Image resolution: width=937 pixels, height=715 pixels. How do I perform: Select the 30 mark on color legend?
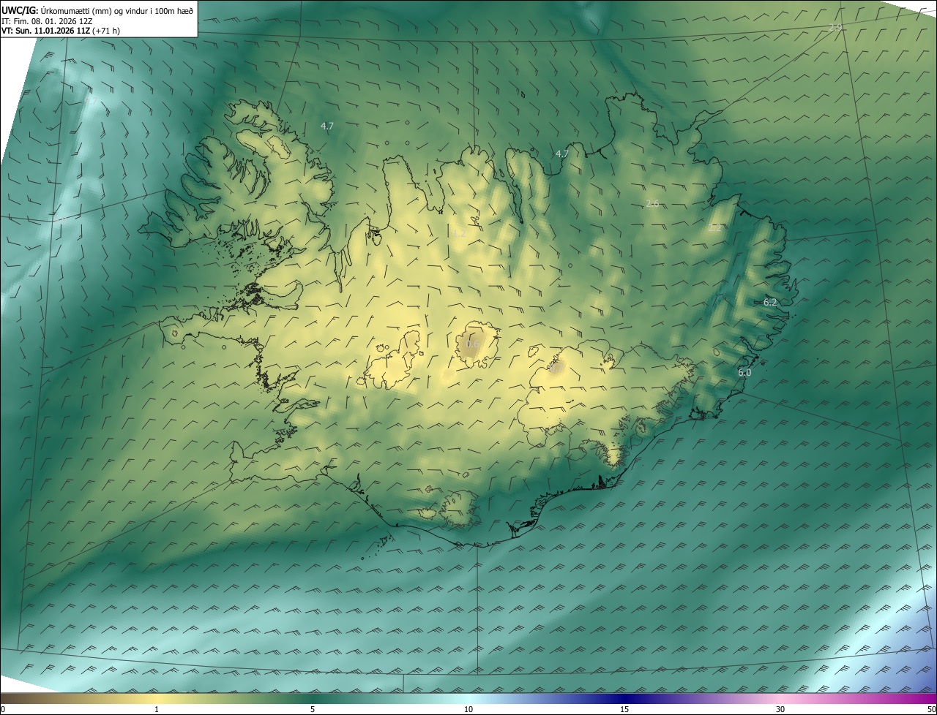pos(780,709)
